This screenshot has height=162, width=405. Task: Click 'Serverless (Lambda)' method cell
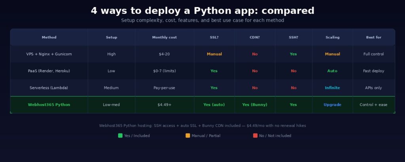(49, 88)
